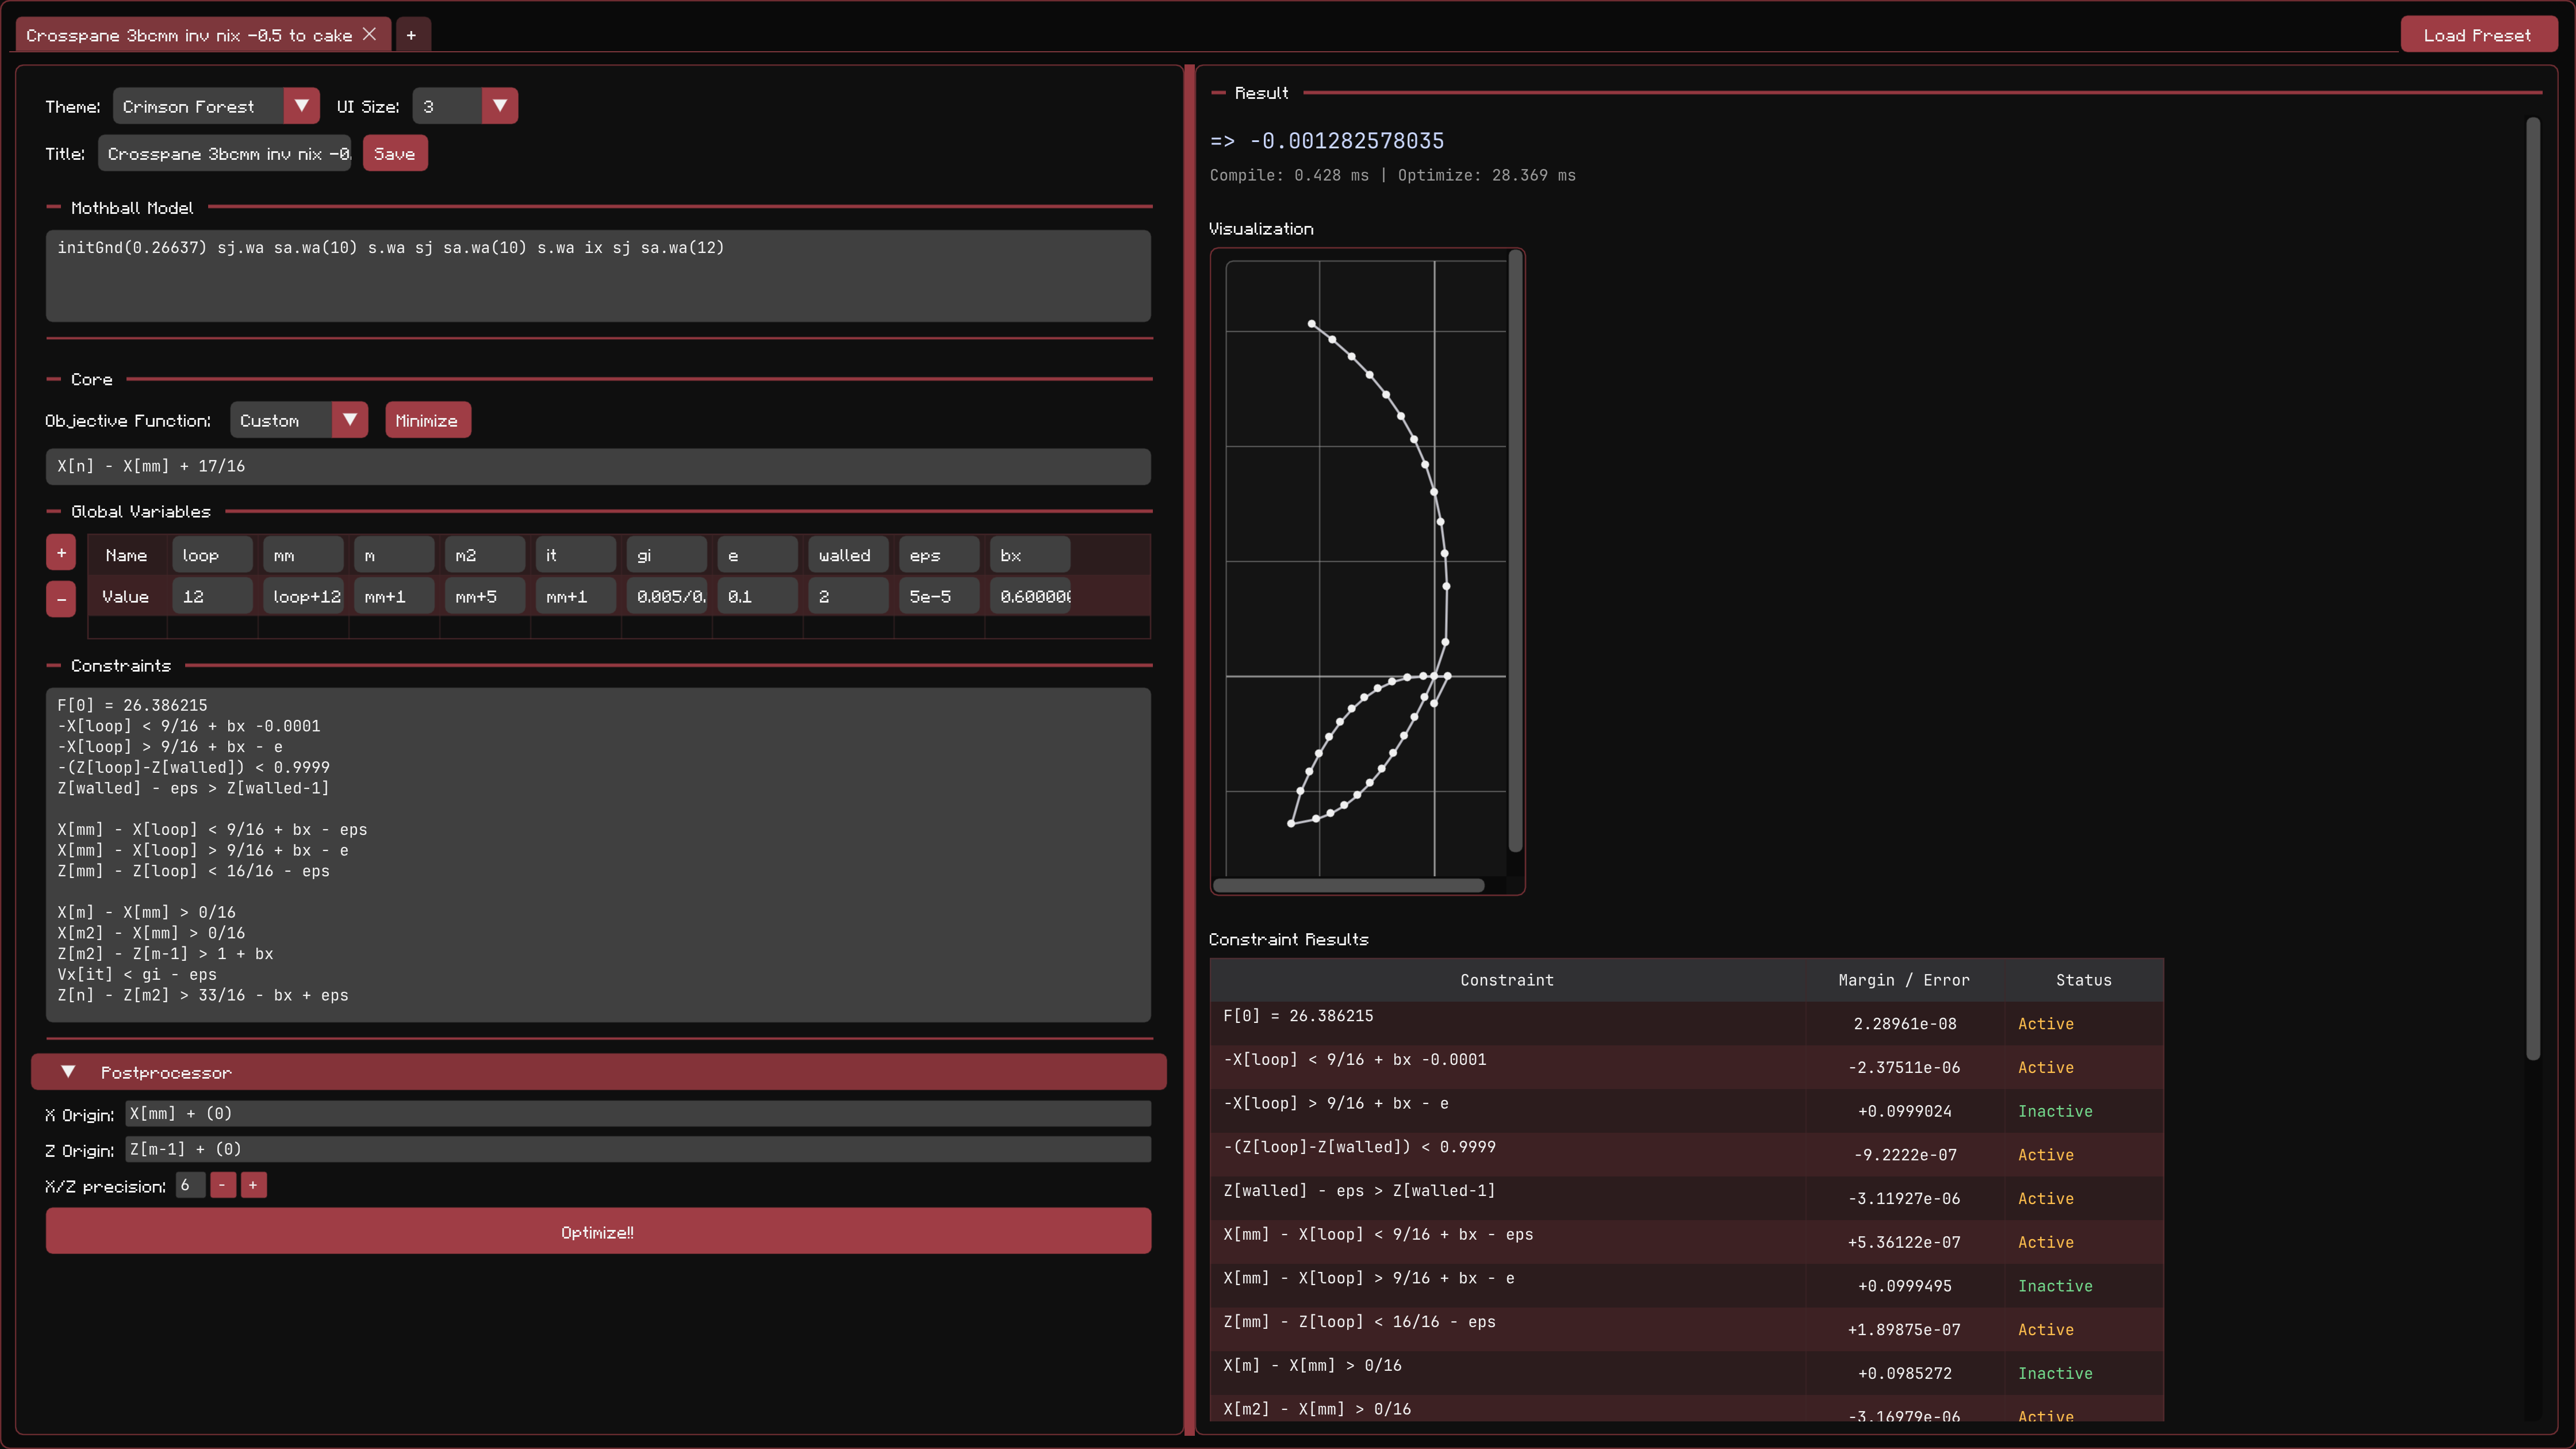
Task: Decrease X/Z precision with minus button
Action: point(223,1186)
